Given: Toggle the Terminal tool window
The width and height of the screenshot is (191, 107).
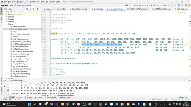Looking at the screenshot, I should point(38,97).
